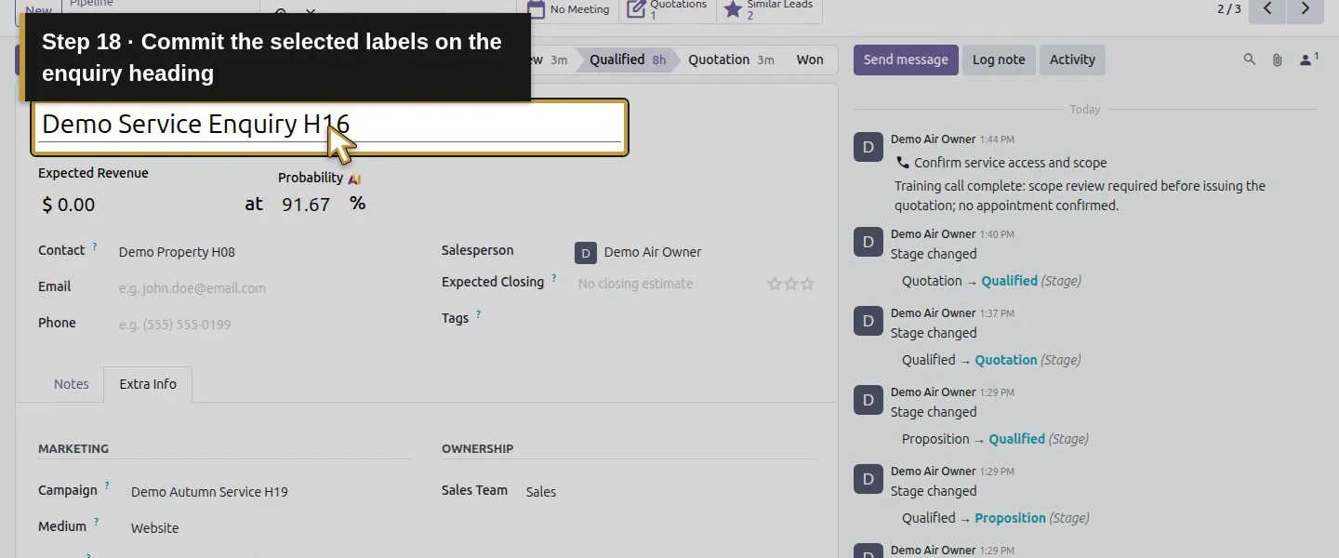
Task: Click the avatar on the 1:37 PM message
Action: pos(868,321)
